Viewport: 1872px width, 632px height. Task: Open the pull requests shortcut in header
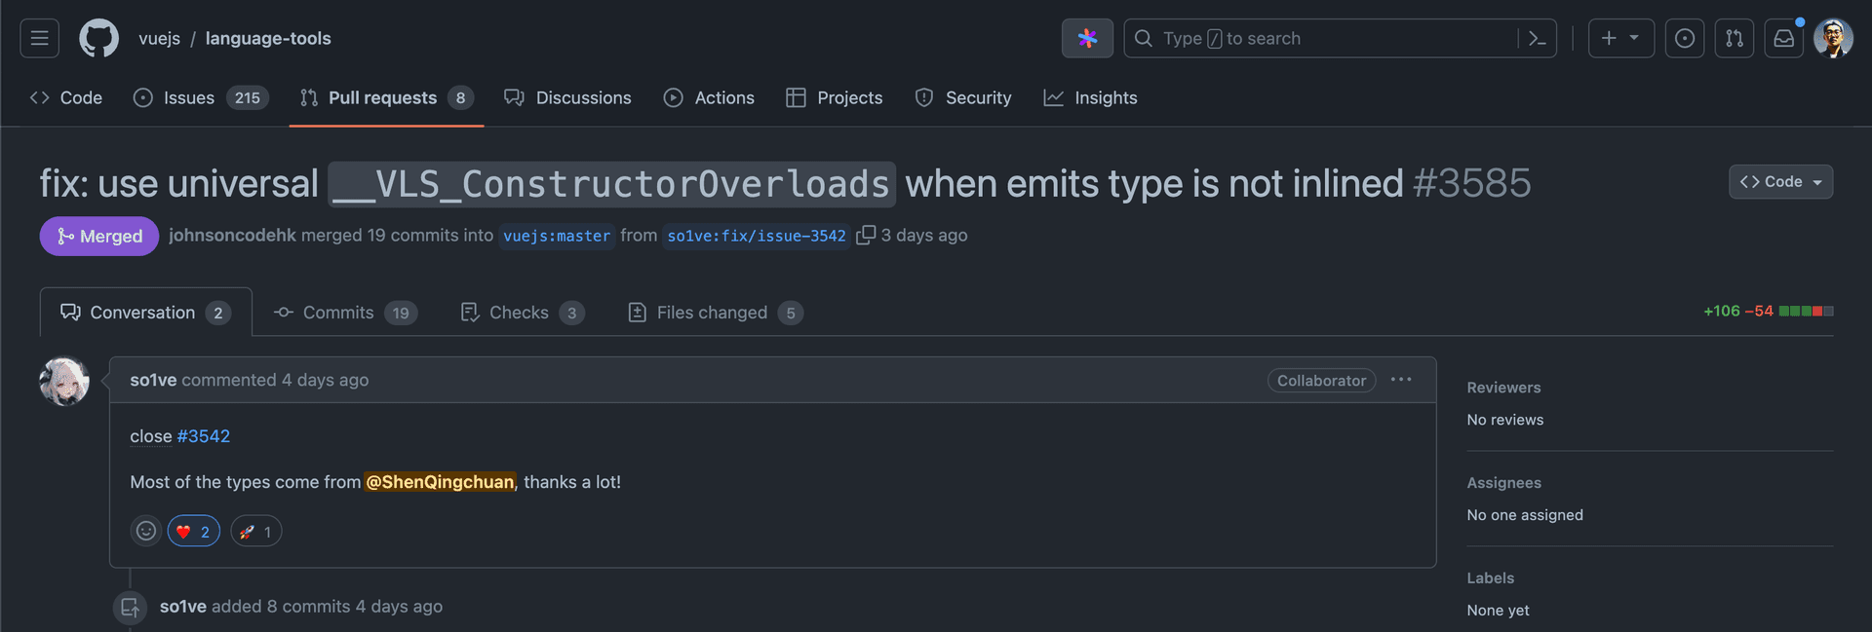pos(1734,38)
